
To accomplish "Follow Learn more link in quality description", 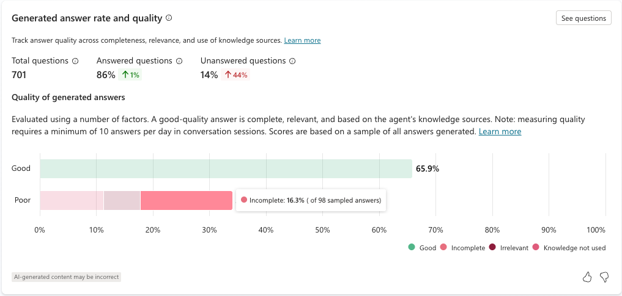I will (x=500, y=132).
